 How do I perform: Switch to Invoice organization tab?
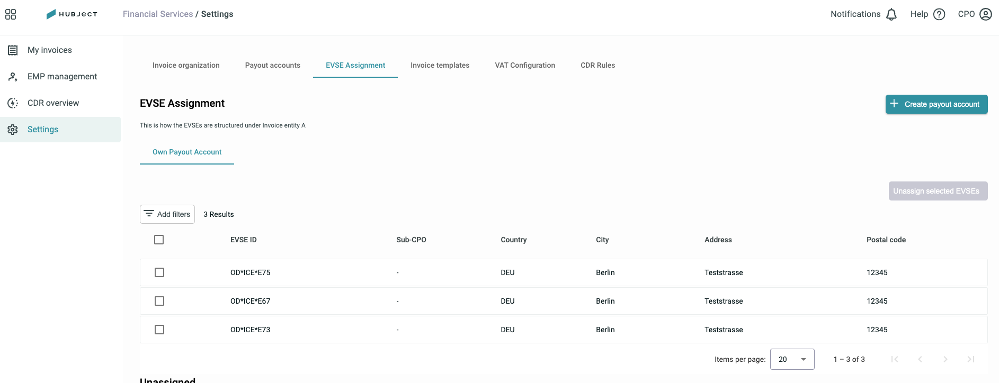pos(186,65)
